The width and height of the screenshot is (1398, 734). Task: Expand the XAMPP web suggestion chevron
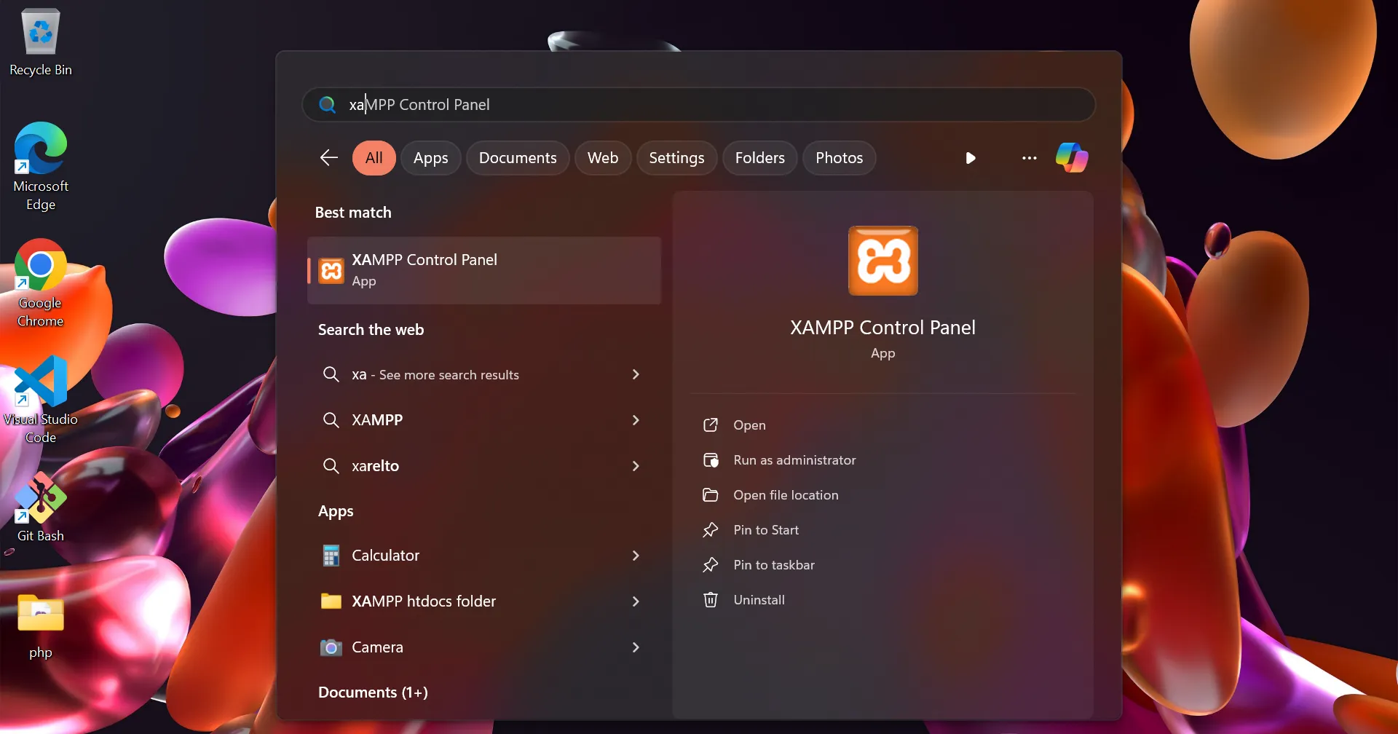coord(636,420)
